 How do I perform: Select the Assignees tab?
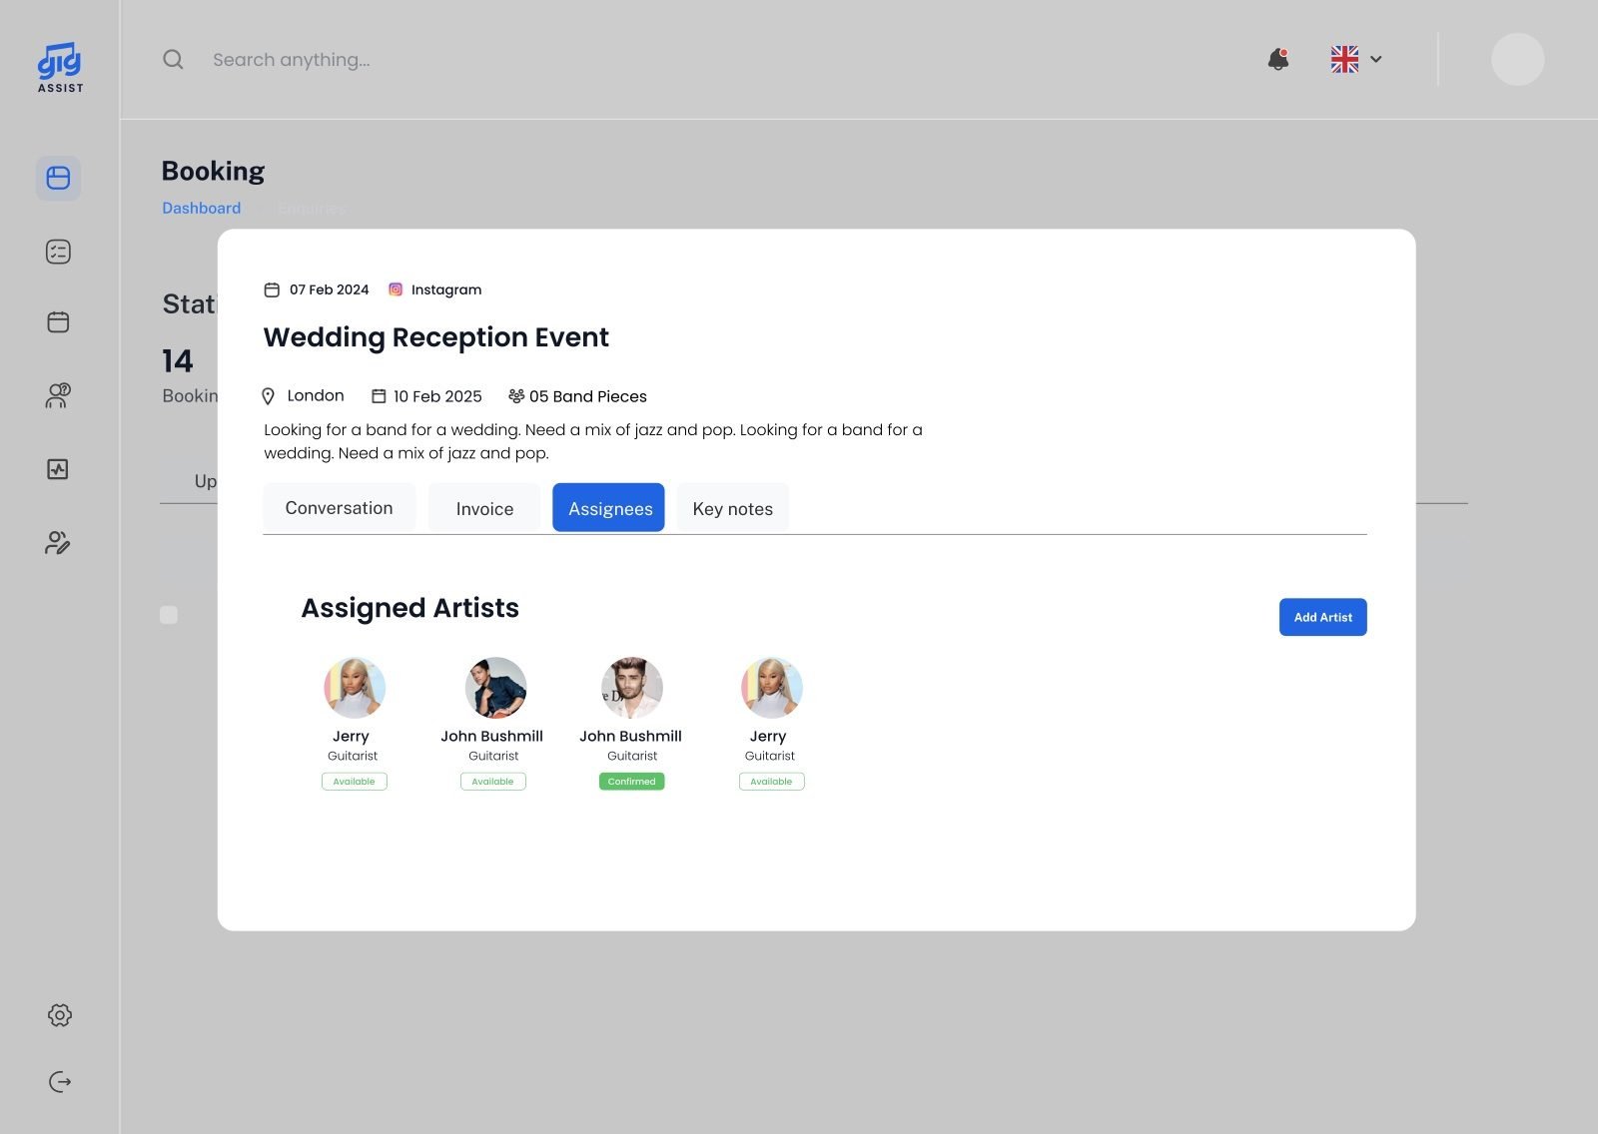608,508
